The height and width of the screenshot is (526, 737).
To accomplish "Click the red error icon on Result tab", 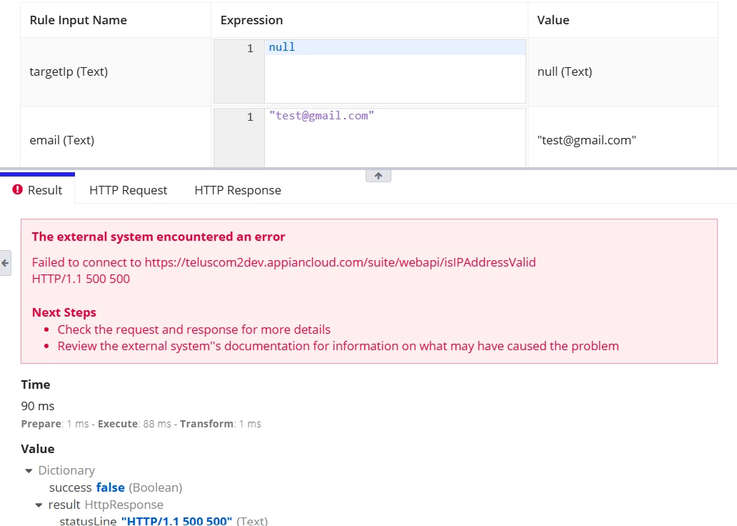I will pyautogui.click(x=17, y=189).
